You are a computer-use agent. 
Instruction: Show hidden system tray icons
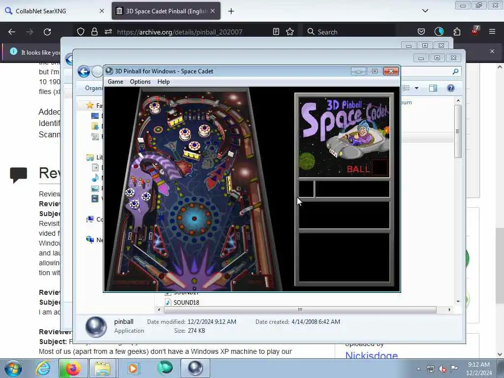point(418,369)
